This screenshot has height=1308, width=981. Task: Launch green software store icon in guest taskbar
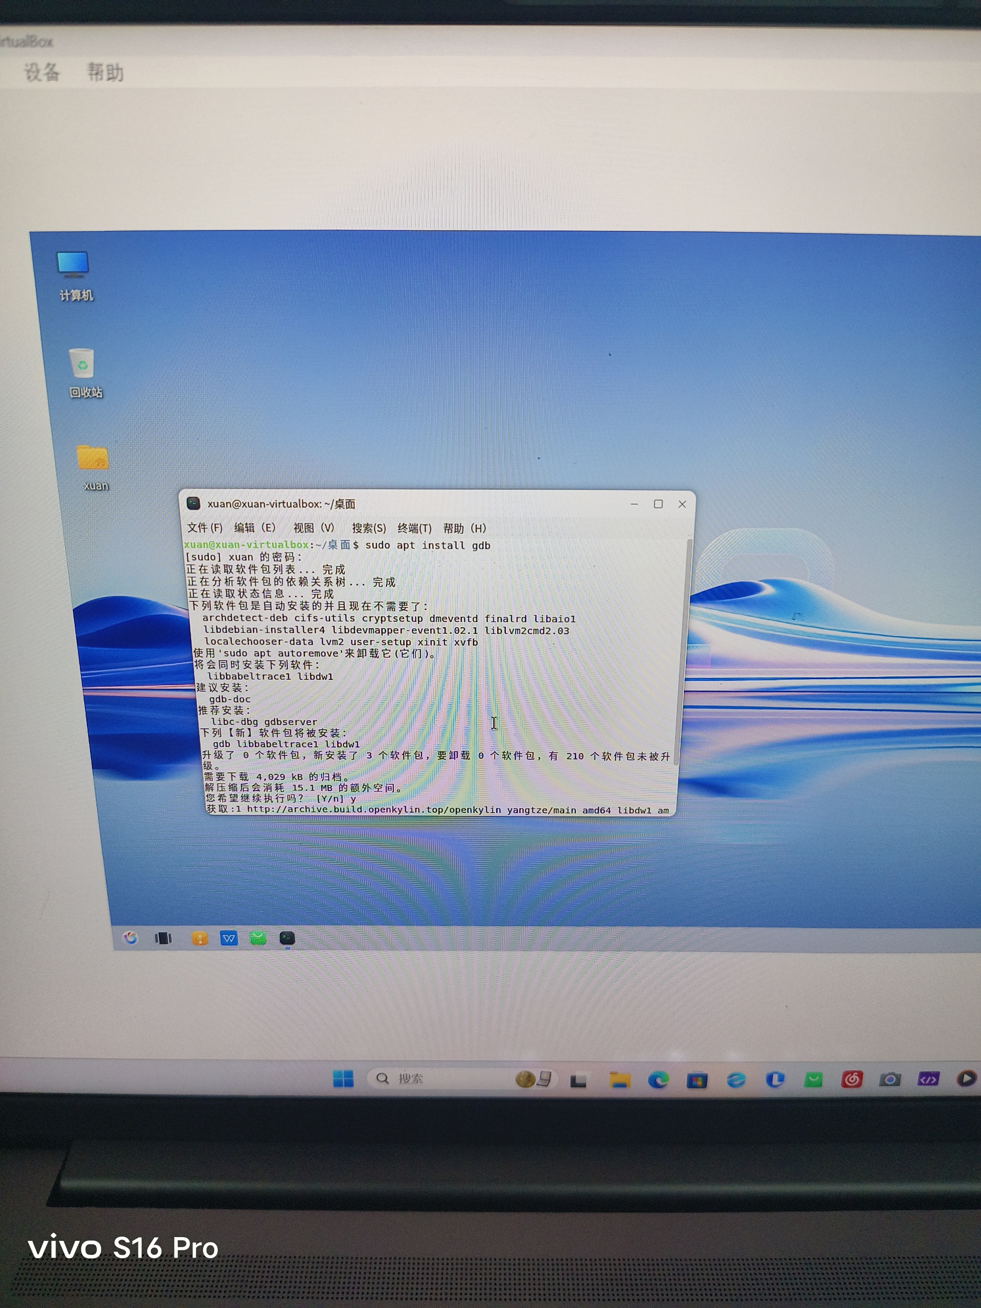click(258, 939)
